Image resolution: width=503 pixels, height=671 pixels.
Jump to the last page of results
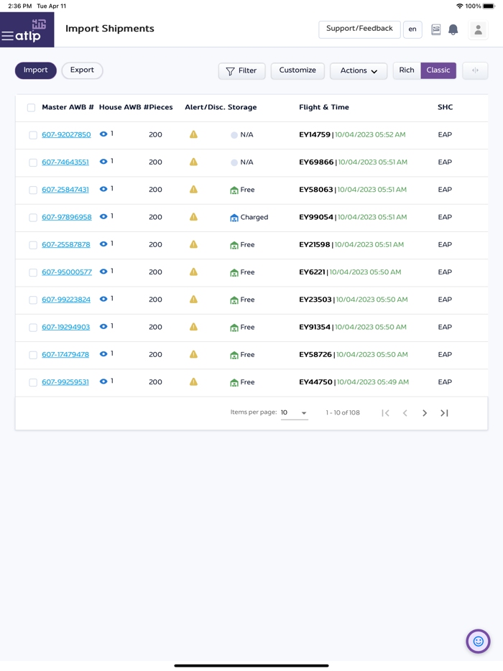[444, 413]
